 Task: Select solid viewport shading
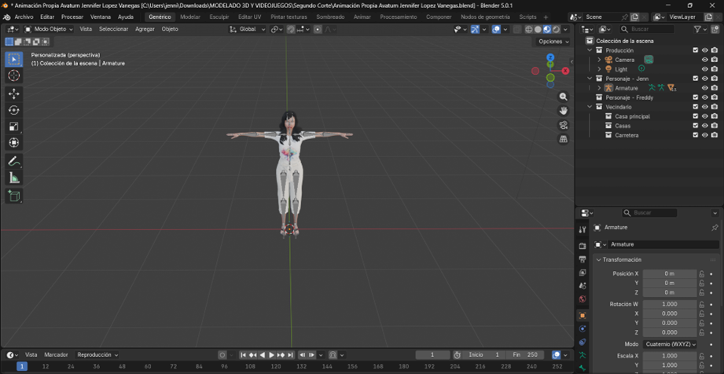pos(538,29)
